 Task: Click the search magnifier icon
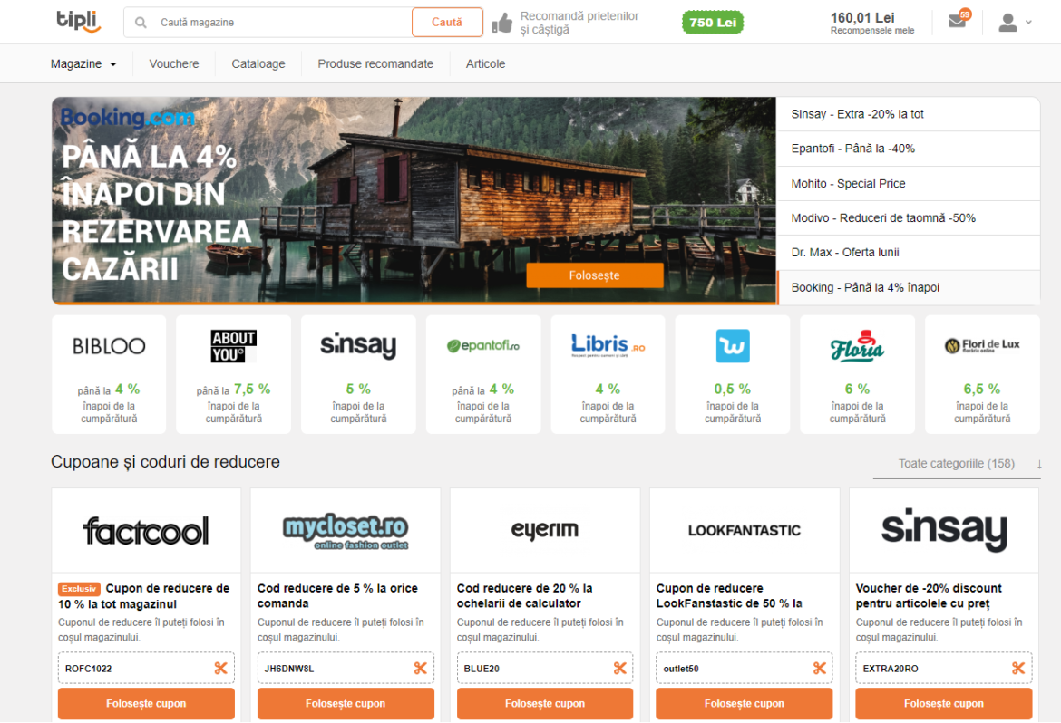tap(141, 23)
